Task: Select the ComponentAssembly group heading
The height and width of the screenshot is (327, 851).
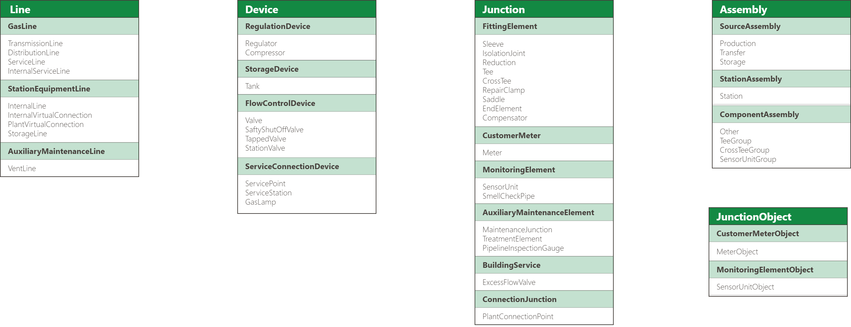Action: [x=759, y=115]
